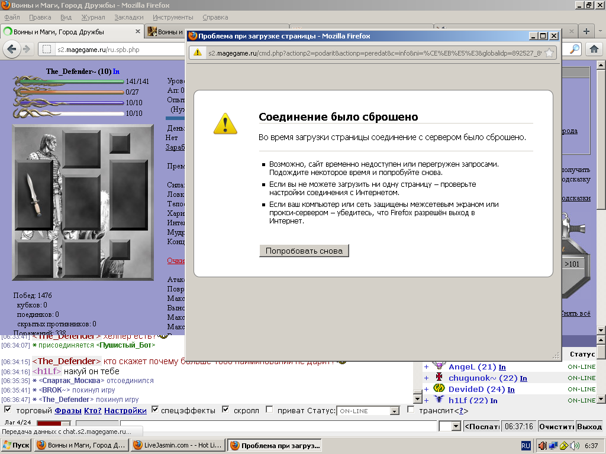Screen dimensions: 606x454
Task: Open the Инструменты menu
Action: (x=173, y=17)
